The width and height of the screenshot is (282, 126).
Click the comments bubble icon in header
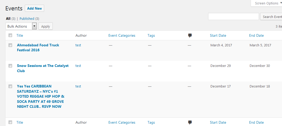coord(190,36)
